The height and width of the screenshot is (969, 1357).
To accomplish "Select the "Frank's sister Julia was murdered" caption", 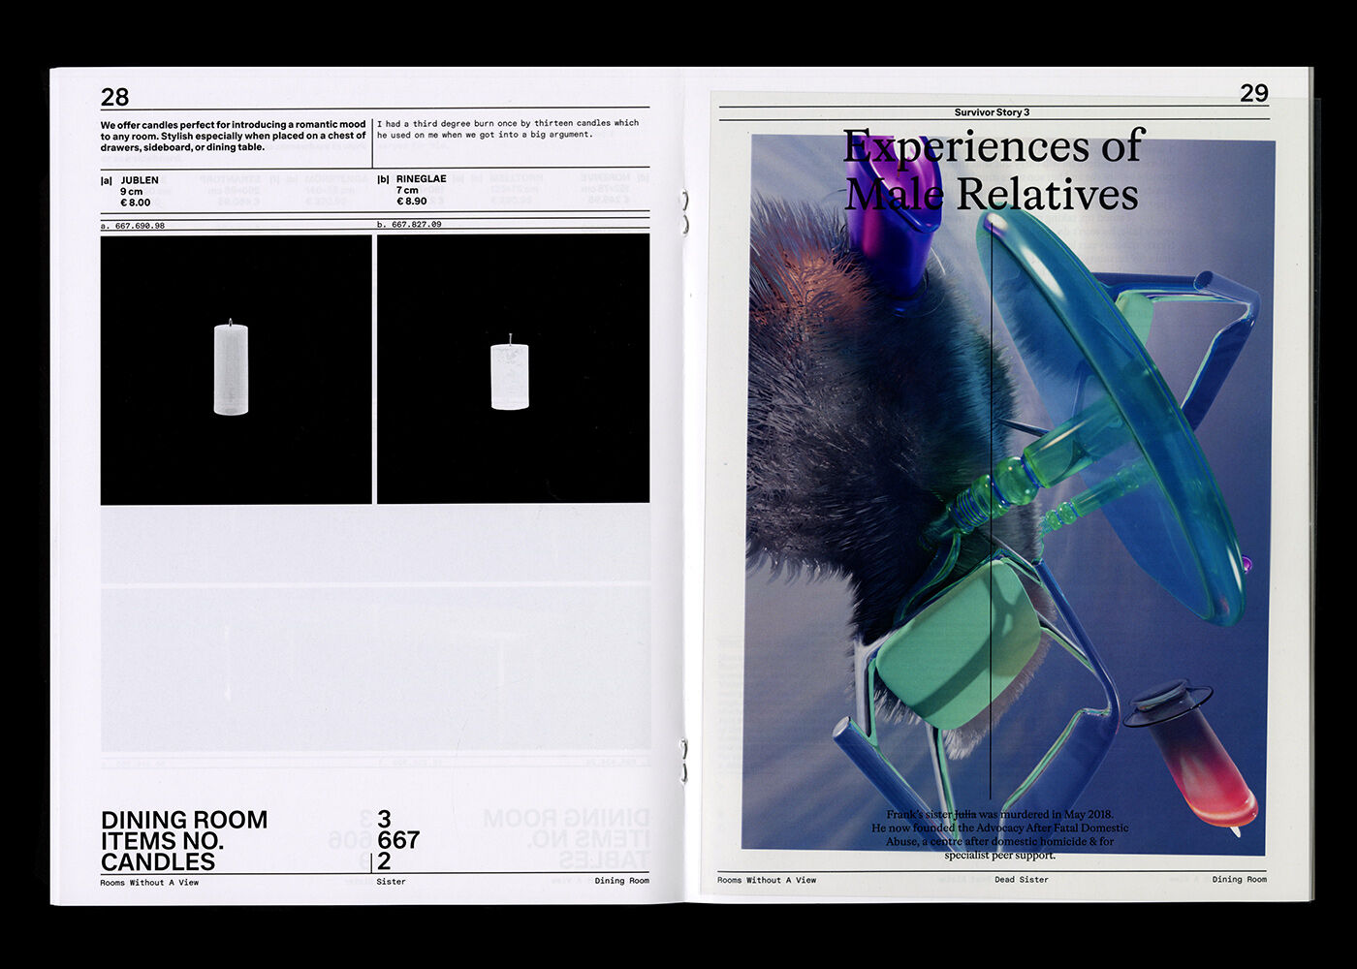I will coord(1000,834).
